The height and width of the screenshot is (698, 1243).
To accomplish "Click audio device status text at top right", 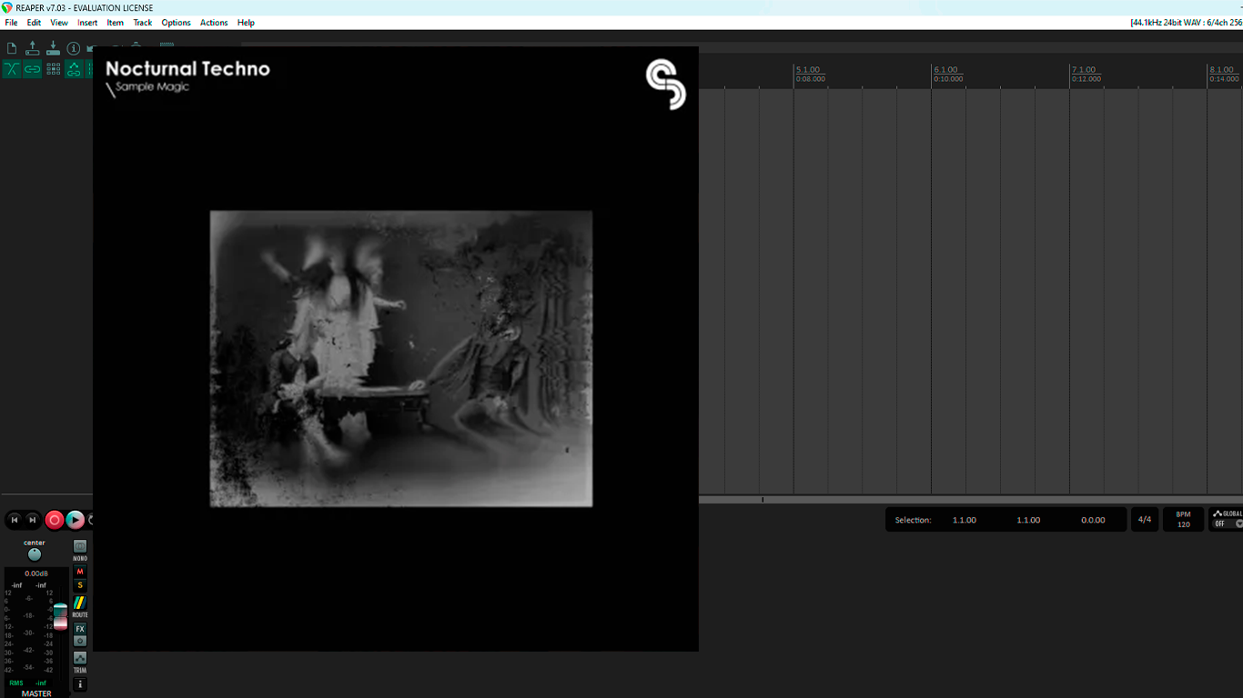I will tap(1186, 23).
